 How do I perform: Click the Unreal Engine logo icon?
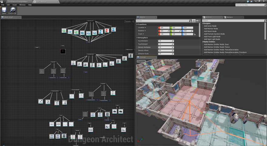(x=2, y=2)
